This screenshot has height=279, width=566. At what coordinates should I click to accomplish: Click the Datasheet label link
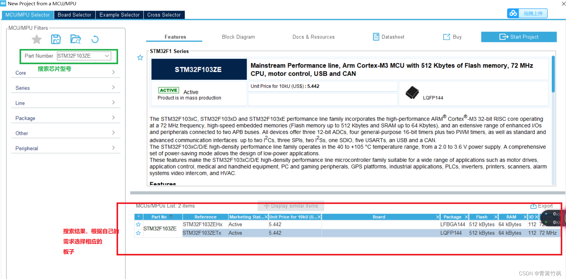[393, 37]
